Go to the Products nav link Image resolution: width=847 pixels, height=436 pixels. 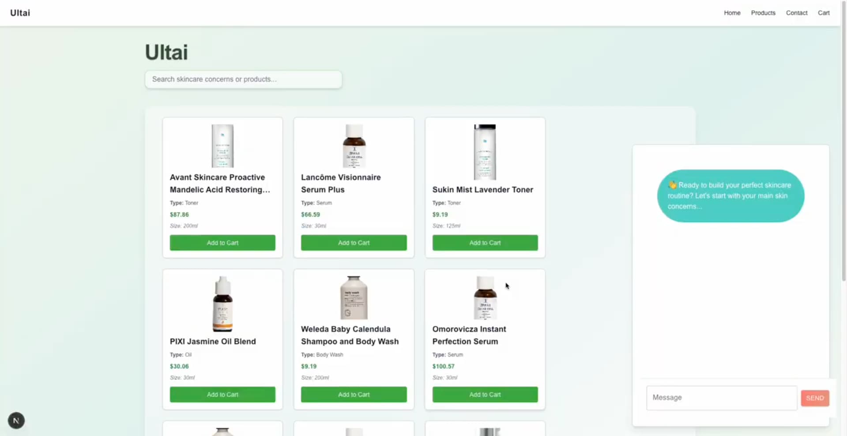click(763, 13)
